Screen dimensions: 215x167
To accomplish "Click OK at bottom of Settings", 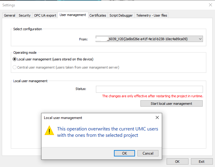I will pos(177,162).
